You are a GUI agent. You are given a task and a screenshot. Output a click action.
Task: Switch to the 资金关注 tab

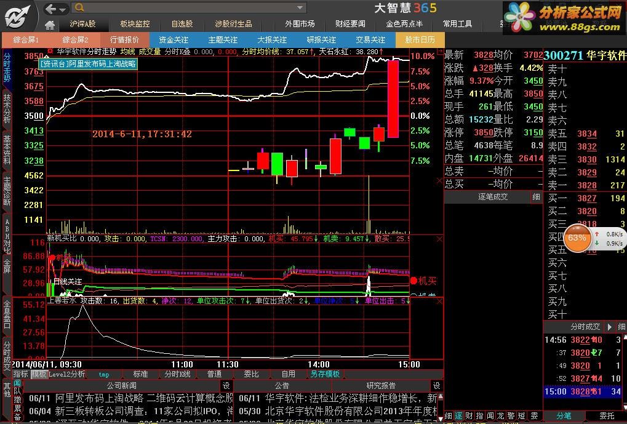174,40
